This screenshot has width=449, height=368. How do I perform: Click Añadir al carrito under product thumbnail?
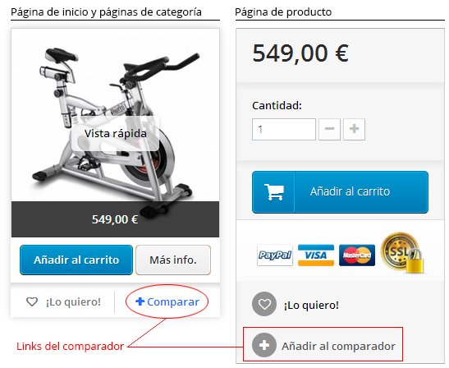76,260
